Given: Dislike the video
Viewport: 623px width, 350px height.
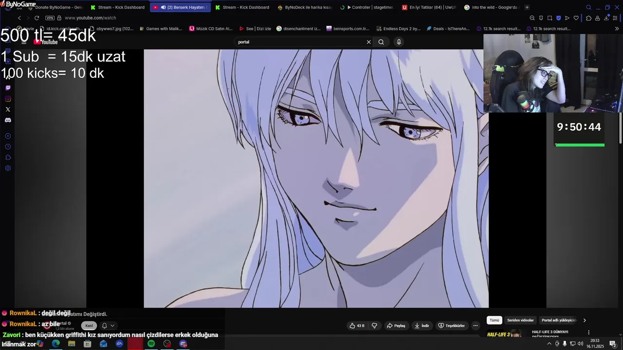Looking at the screenshot, I should pos(374,326).
